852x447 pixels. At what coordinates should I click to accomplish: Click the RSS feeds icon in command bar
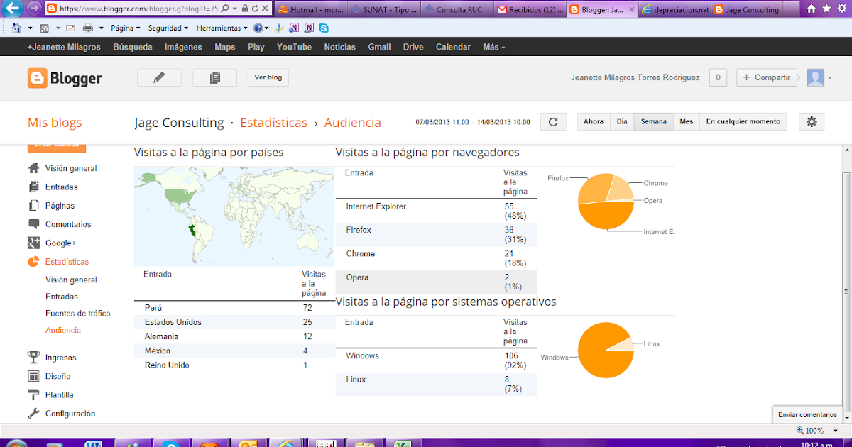[44, 28]
